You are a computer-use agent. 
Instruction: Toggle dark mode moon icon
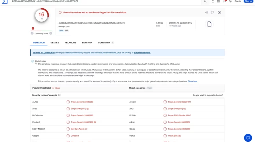230,1
